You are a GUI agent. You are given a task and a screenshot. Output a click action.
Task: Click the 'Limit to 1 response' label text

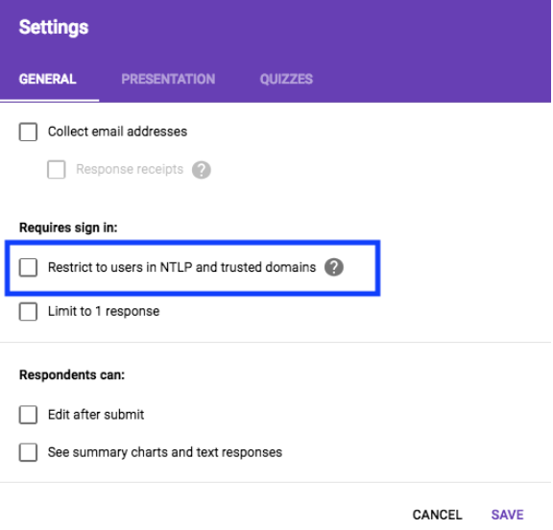[104, 311]
